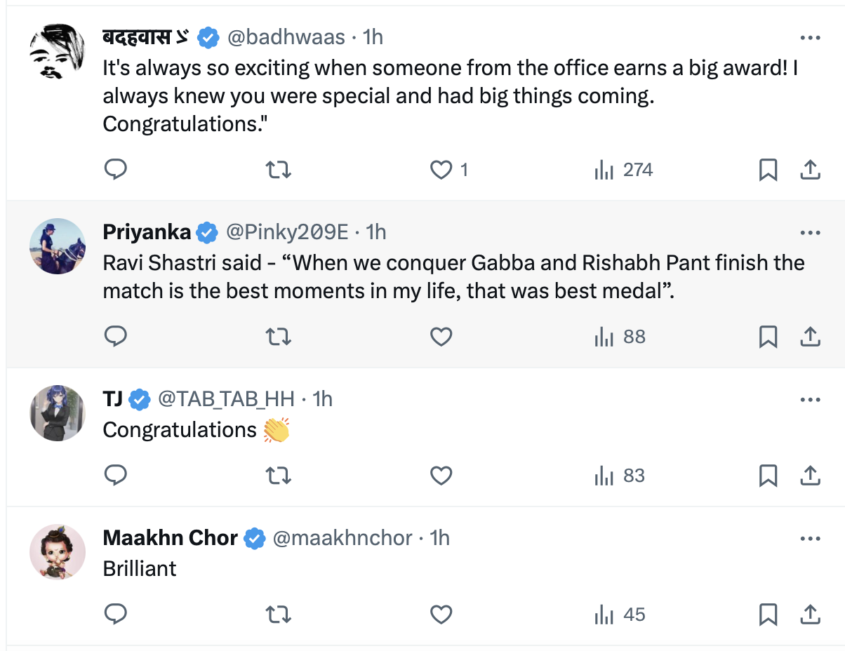Open the @Pinky209E profile handle
The height and width of the screenshot is (651, 845).
tap(286, 231)
